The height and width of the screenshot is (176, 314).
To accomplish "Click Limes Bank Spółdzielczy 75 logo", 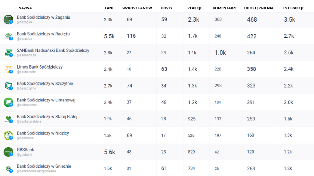I will 8,69.
